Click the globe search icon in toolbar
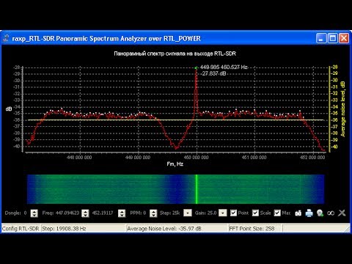 (x=320, y=213)
